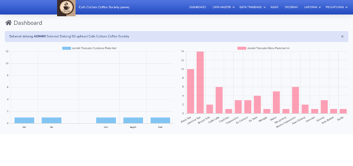Click the cafe coffee cup logo
Viewport: 353px width, 166px height.
point(66,8)
